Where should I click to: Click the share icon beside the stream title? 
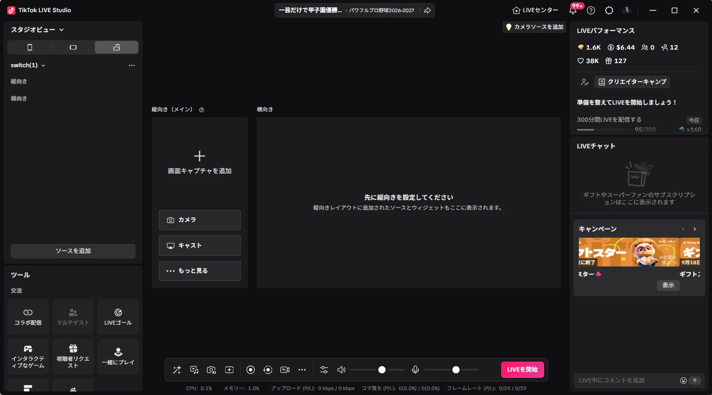point(427,10)
